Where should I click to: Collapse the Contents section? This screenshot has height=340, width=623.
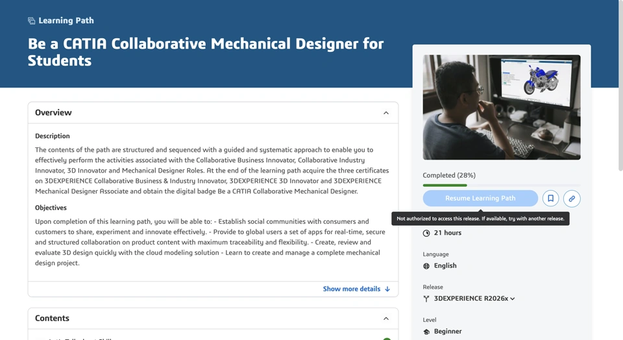click(x=385, y=319)
